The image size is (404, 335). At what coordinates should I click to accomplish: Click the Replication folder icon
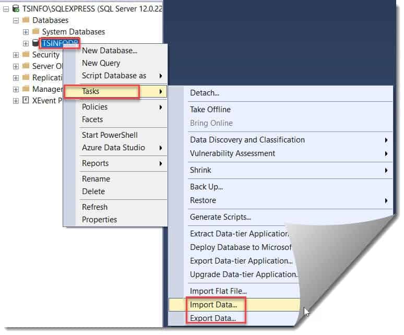click(26, 77)
